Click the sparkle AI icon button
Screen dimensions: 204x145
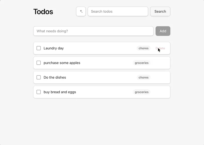tap(81, 11)
